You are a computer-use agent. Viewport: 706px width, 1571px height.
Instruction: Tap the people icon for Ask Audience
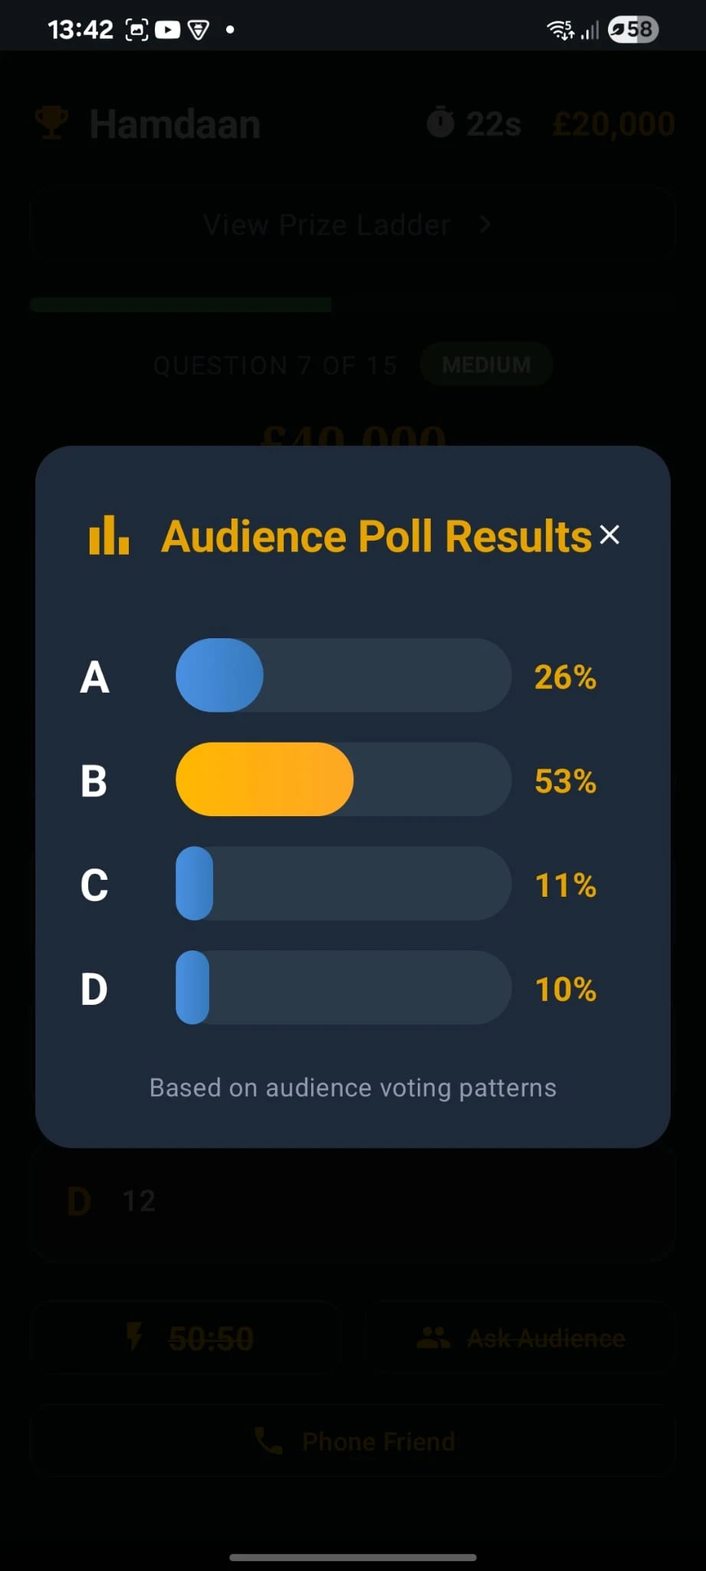433,1338
